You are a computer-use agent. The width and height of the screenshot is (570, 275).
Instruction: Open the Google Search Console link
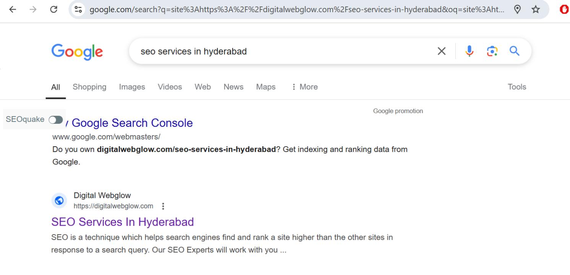click(132, 123)
